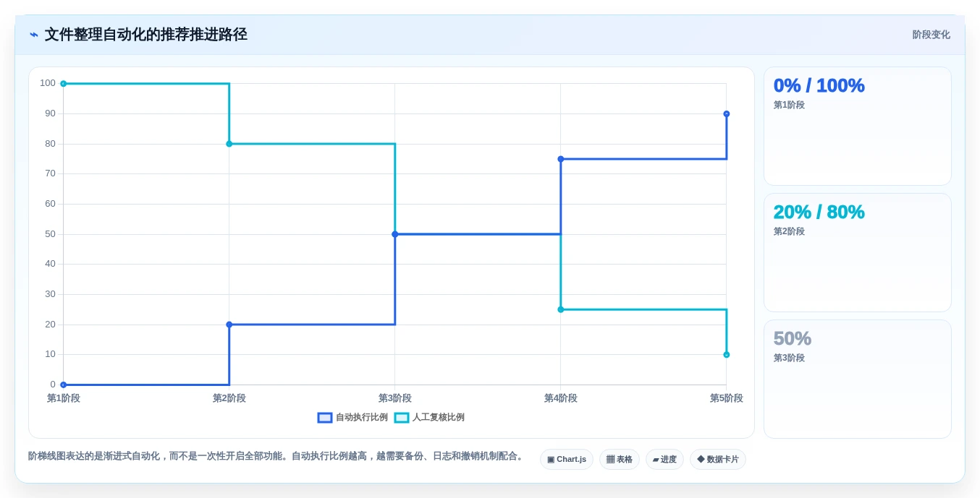This screenshot has height=498, width=980.
Task: Click the 进度 tag chip
Action: [664, 460]
